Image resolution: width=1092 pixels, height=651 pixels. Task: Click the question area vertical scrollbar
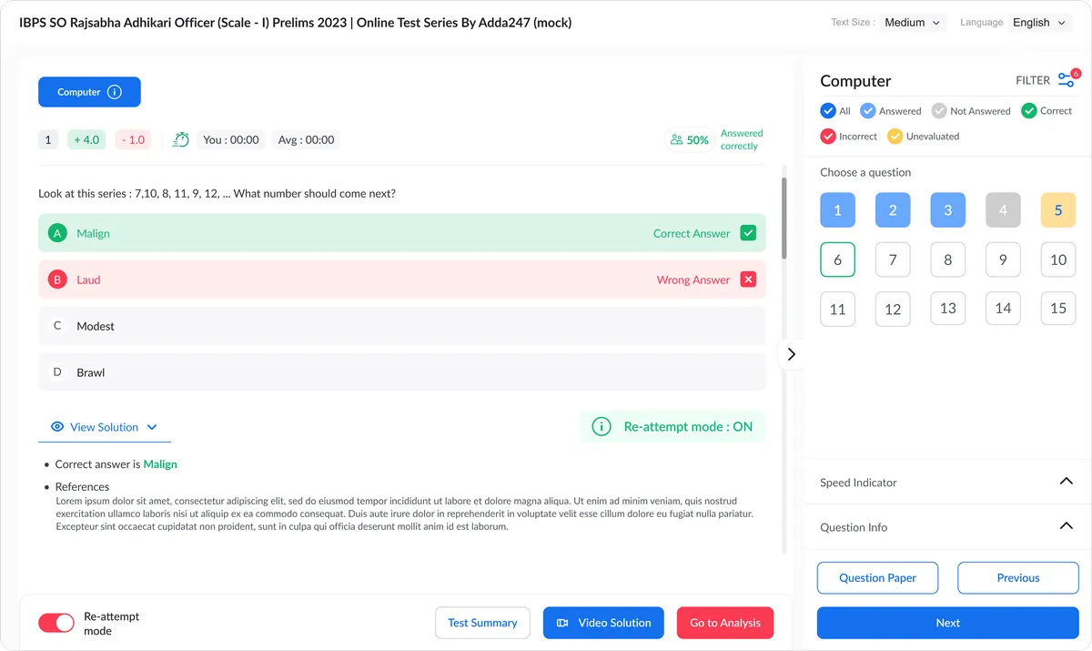pyautogui.click(x=784, y=219)
